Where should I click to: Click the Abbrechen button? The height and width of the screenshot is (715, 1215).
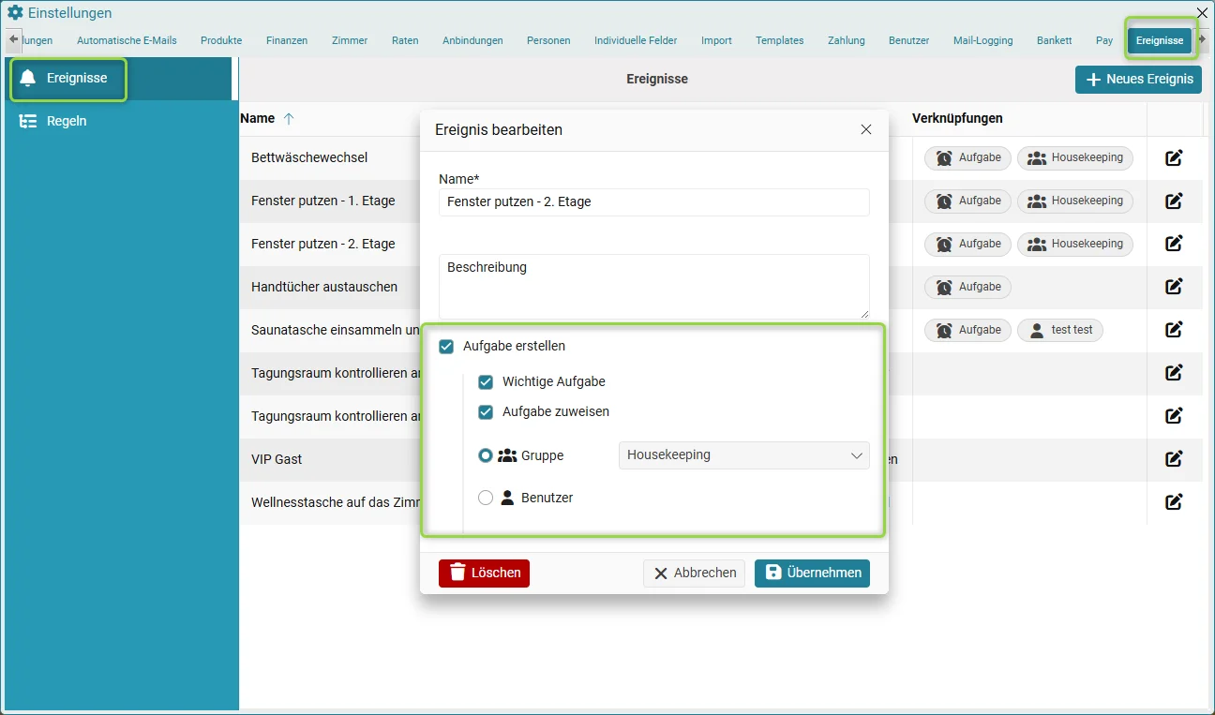(695, 573)
